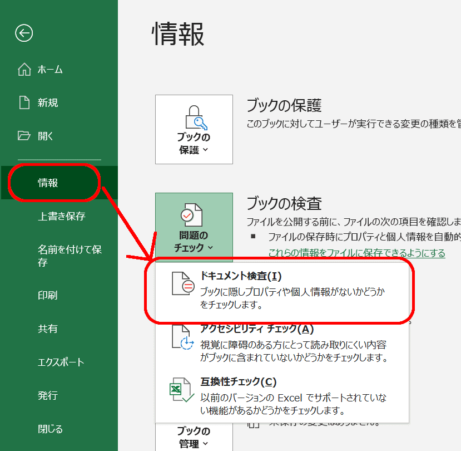This screenshot has height=451, width=461.
Task: Click the ブックの保護 heading text
Action: tap(284, 105)
